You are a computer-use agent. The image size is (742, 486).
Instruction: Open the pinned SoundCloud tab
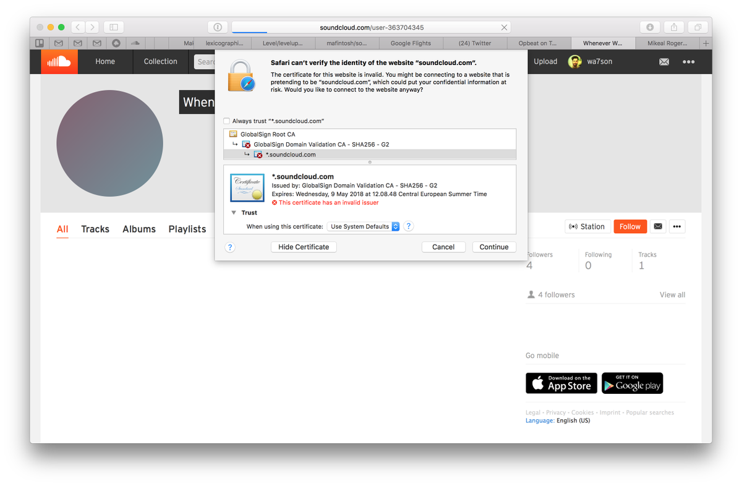pyautogui.click(x=135, y=43)
